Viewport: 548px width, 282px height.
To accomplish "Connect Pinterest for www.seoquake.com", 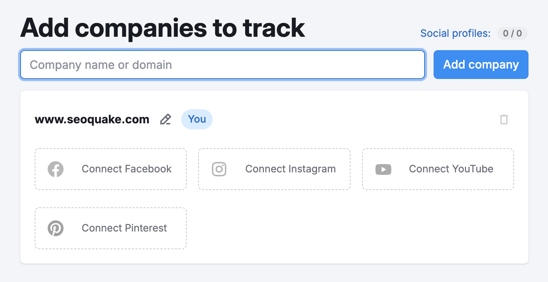I will 110,228.
